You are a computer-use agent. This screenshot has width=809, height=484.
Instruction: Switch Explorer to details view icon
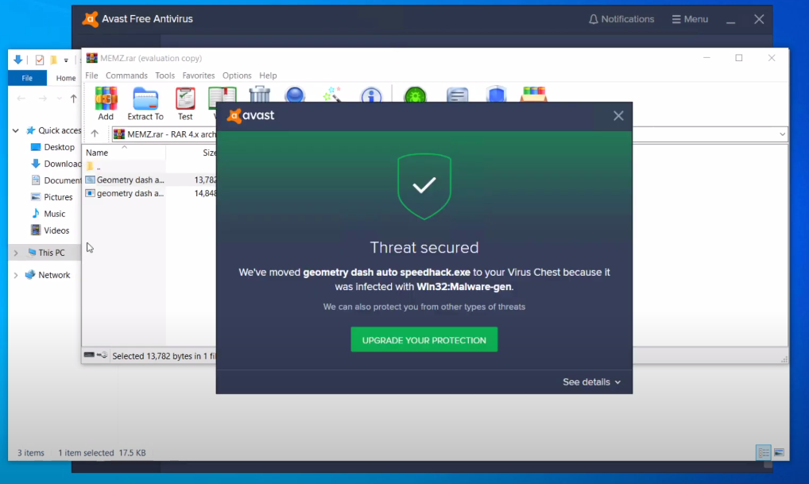tap(764, 452)
